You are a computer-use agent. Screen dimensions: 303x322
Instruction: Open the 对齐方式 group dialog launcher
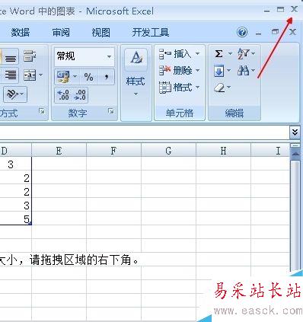point(42,111)
